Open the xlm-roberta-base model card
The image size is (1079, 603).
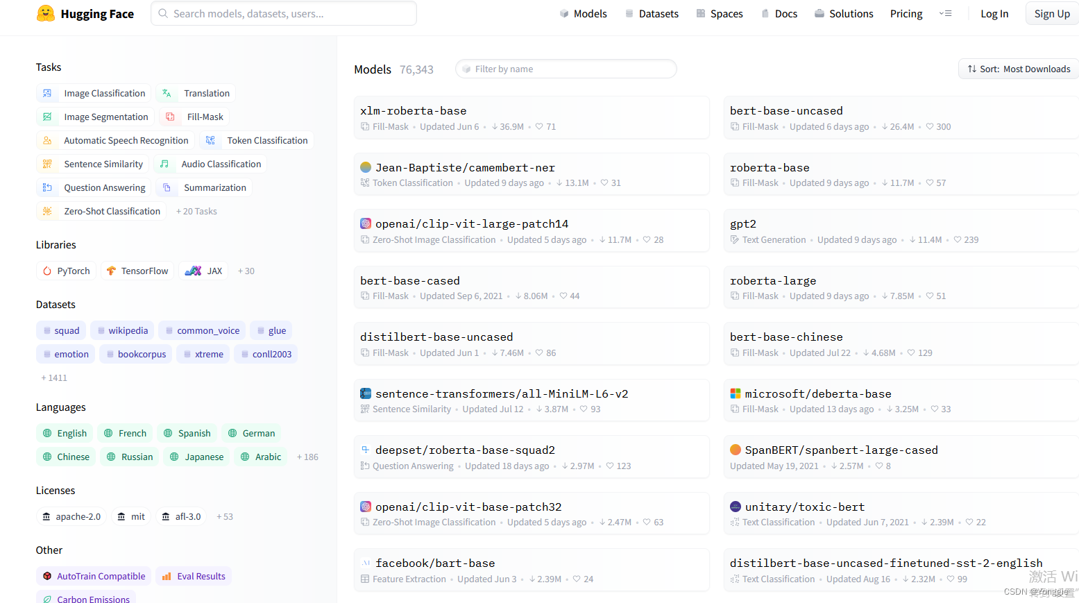[532, 117]
